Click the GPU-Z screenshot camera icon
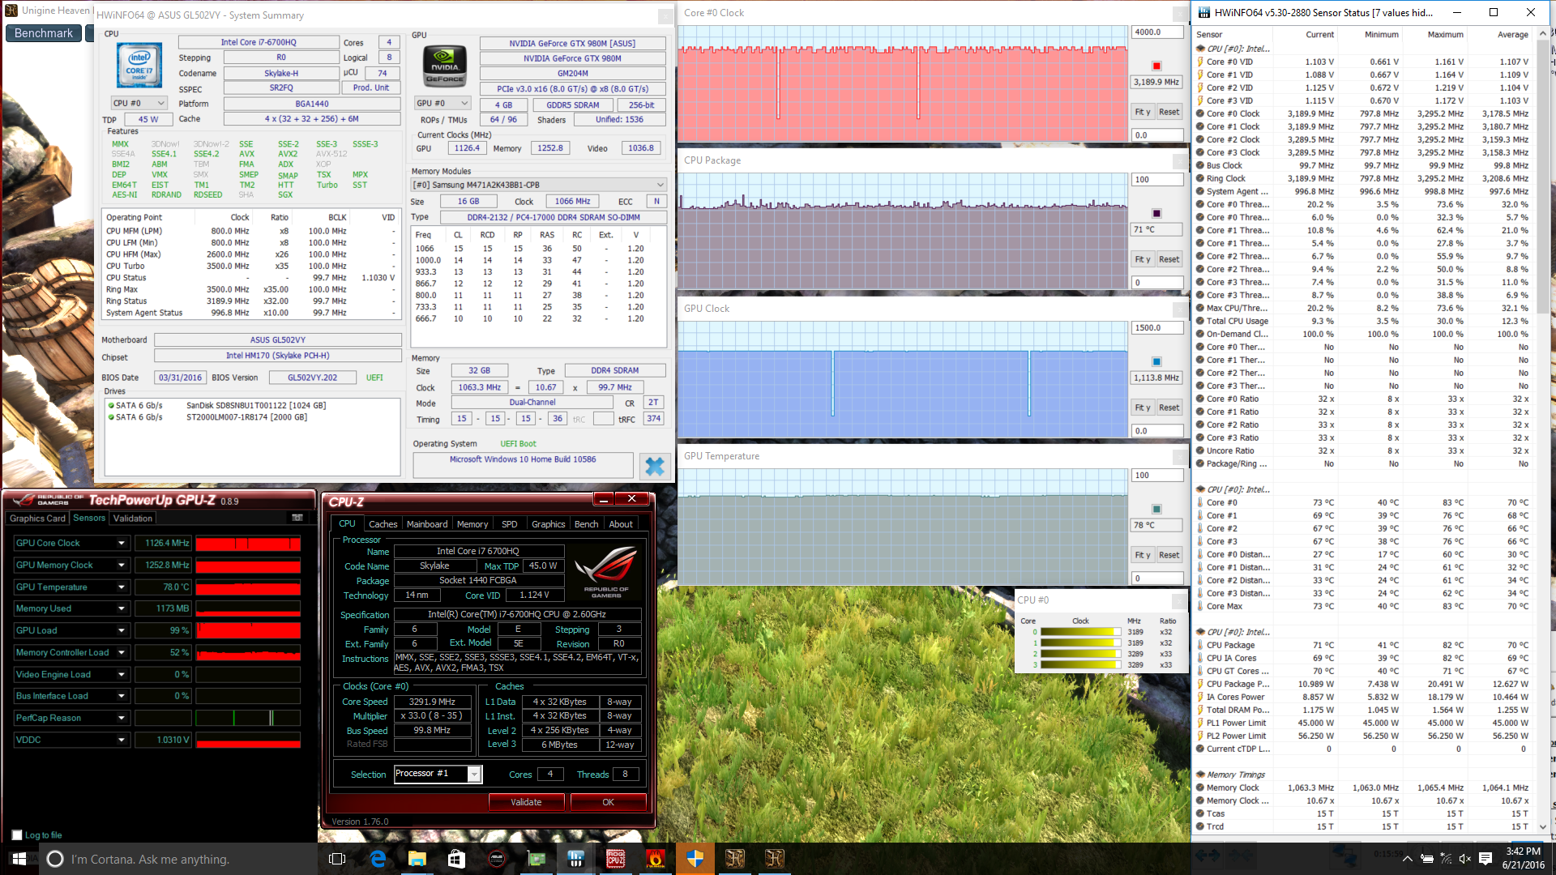The image size is (1556, 875). coord(297,518)
